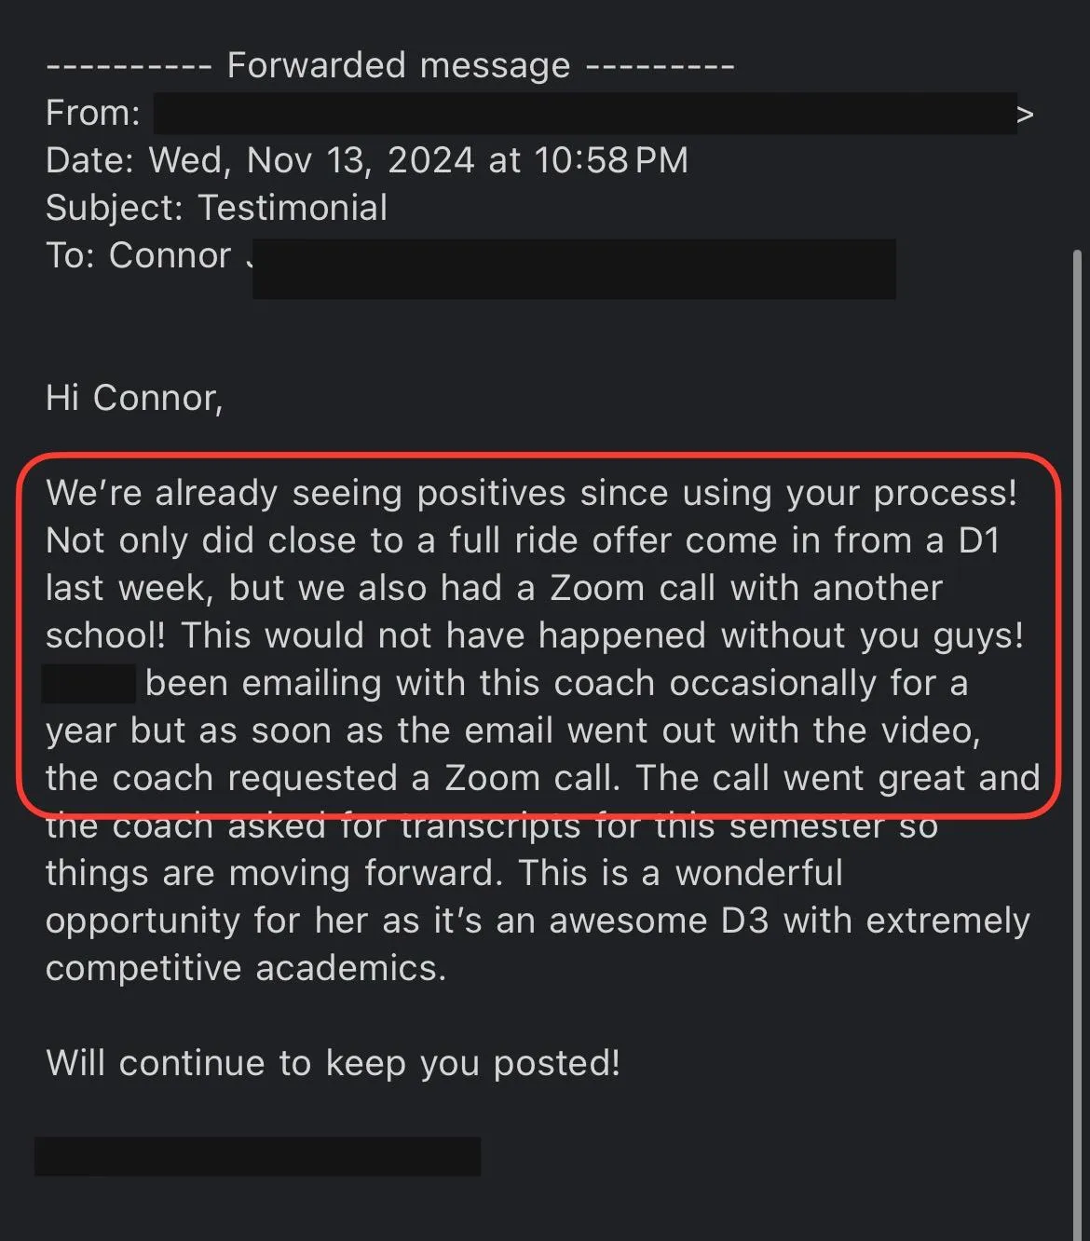Click the Subject: Testimonial line
This screenshot has width=1090, height=1241.
tap(216, 208)
